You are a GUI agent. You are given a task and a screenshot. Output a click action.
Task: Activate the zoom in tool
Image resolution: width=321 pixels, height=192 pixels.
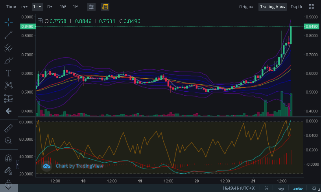point(8,141)
